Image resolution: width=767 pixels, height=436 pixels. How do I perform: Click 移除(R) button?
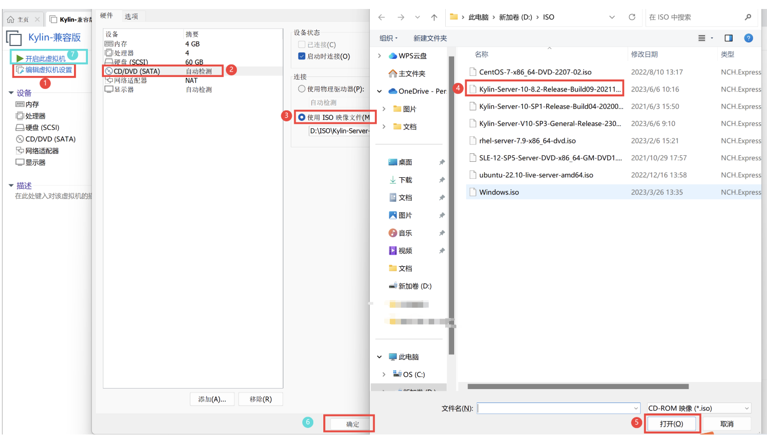point(260,399)
